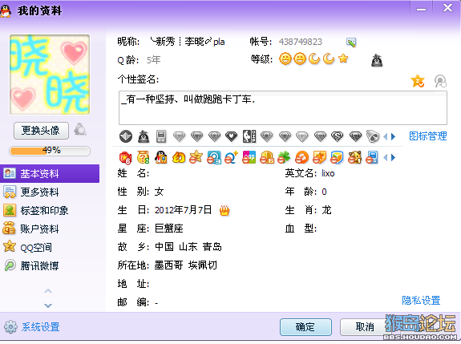Click the edit icon beside account number 438749823
461x344 pixels.
click(351, 42)
